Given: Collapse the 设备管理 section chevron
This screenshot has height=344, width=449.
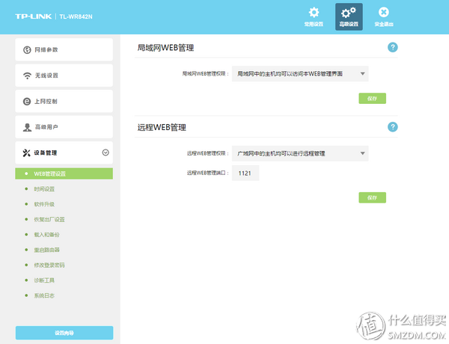Looking at the screenshot, I should [106, 153].
